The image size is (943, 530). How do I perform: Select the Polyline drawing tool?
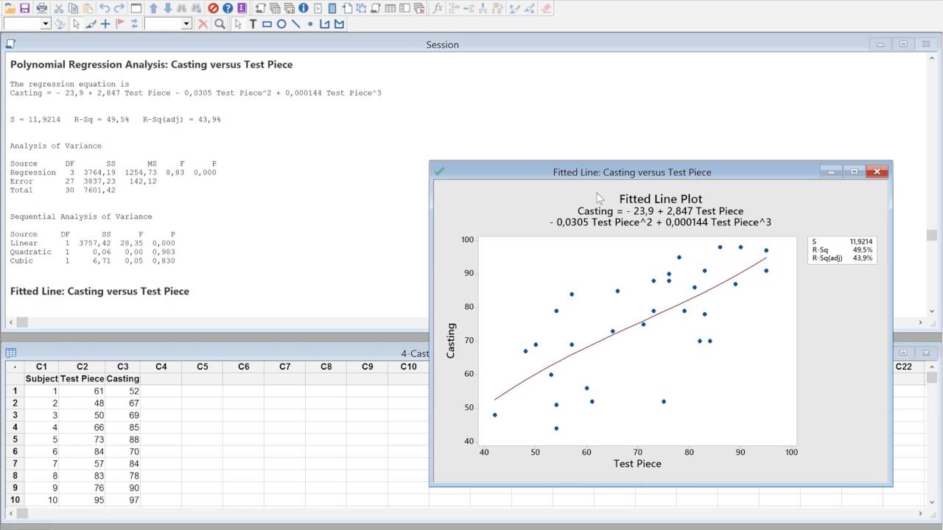tap(324, 24)
